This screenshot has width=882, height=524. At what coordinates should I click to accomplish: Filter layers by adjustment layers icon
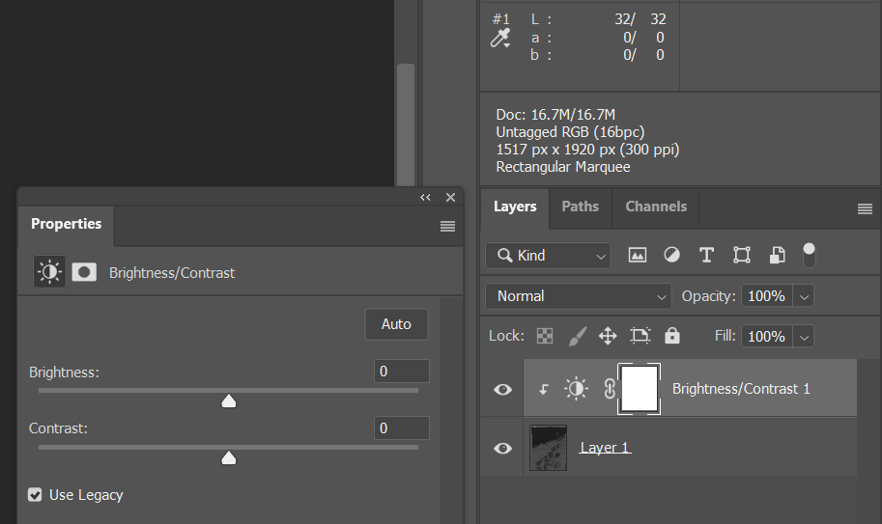671,255
